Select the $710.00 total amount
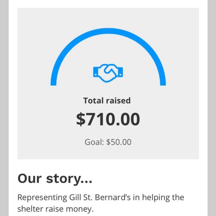The height and width of the screenshot is (216, 216). point(108,119)
